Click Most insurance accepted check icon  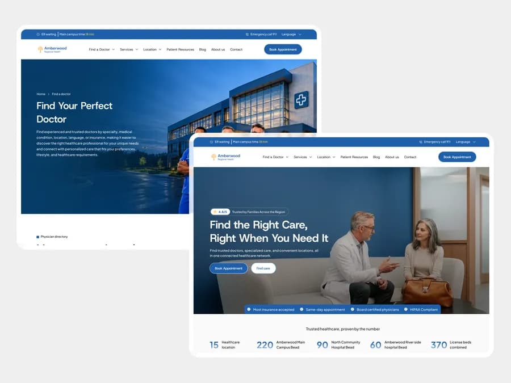coord(249,309)
